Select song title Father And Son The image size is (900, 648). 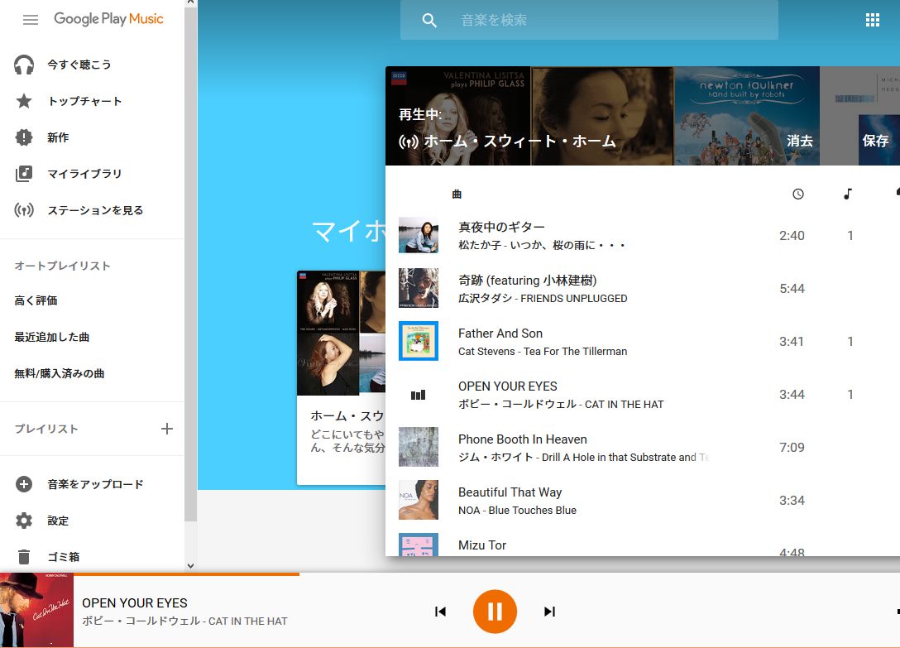[500, 334]
